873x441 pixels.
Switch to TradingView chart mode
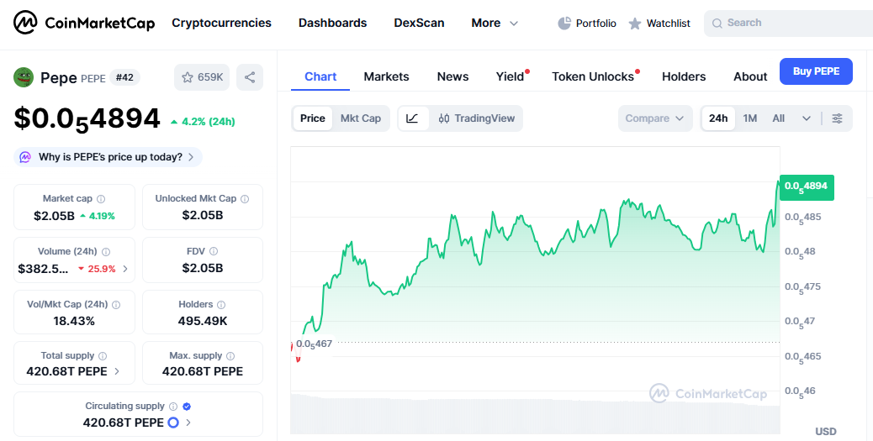(477, 118)
